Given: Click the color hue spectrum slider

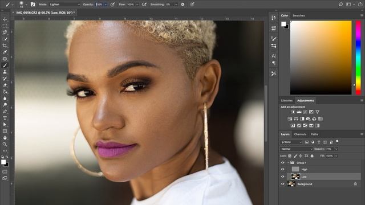Looking at the screenshot, I should coord(358,58).
